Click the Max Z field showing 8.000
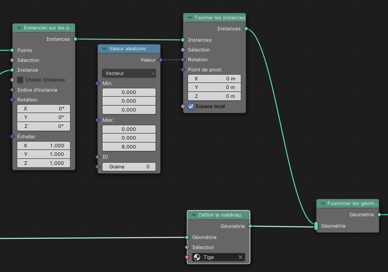This screenshot has width=388, height=272. pos(129,147)
